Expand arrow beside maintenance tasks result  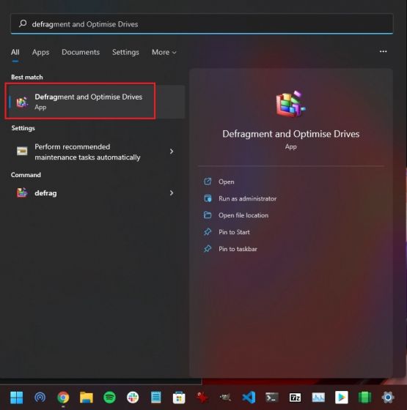172,152
